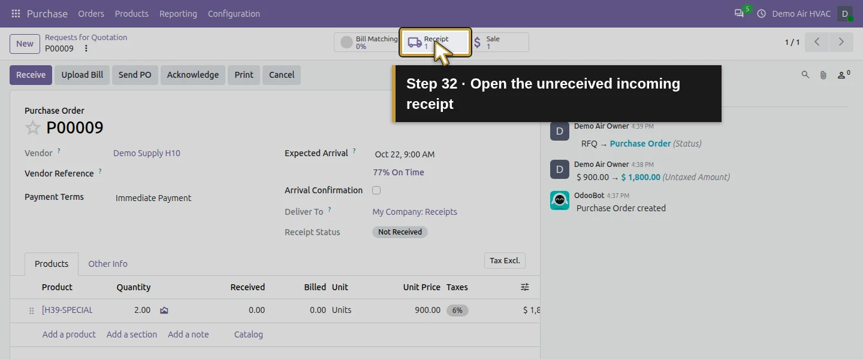Show followers icon
Screen dimensions: 863x359
pyautogui.click(x=844, y=75)
